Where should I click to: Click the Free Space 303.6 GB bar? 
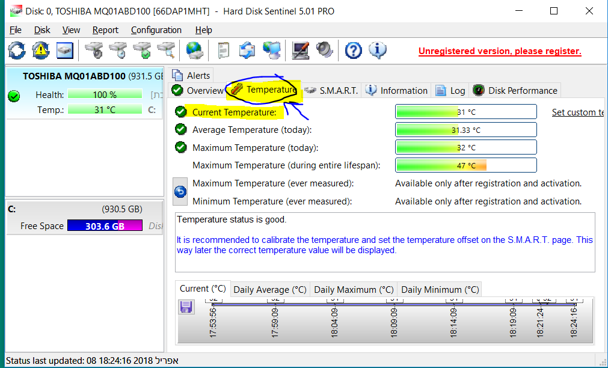click(105, 225)
